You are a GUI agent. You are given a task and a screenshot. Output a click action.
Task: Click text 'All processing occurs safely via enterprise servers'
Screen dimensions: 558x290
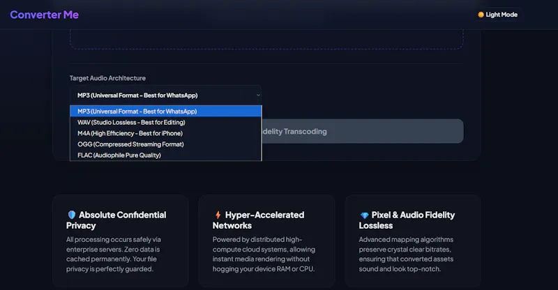coord(113,245)
